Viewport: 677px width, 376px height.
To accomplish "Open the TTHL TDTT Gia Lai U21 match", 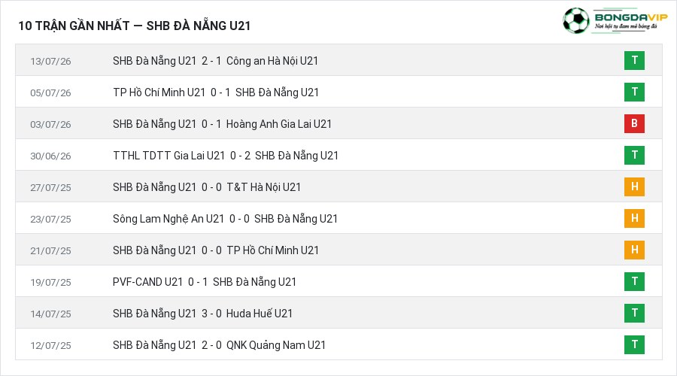I will 339,155.
